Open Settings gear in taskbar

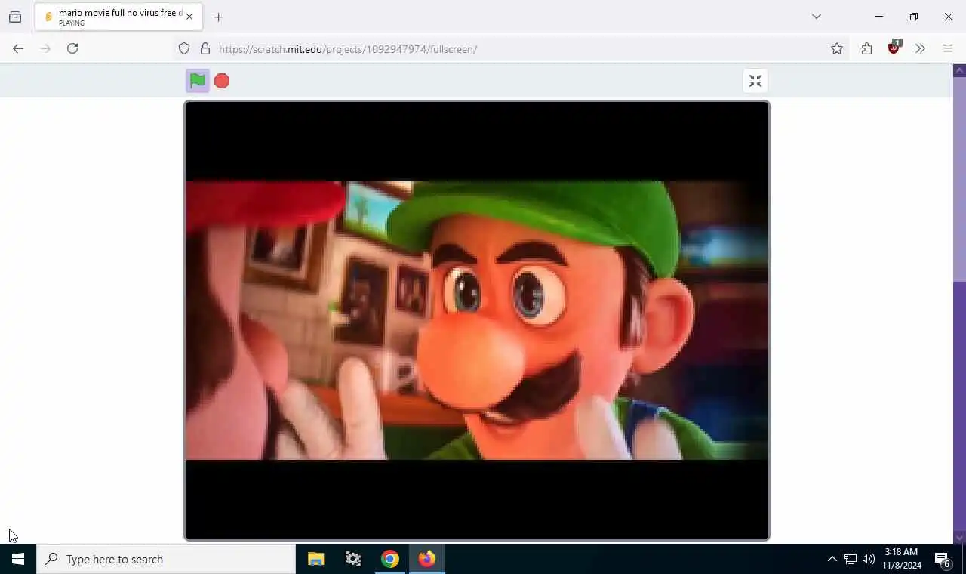pyautogui.click(x=352, y=559)
